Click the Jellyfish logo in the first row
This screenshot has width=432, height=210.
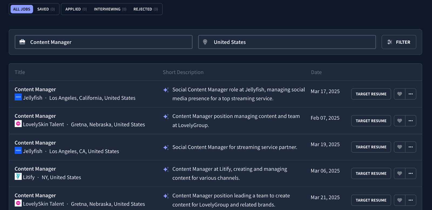point(18,97)
